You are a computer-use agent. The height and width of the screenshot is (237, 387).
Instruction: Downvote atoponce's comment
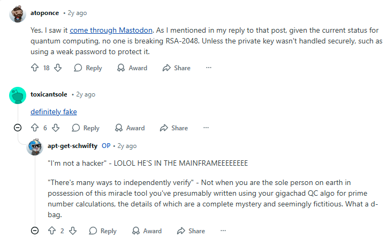(x=58, y=68)
